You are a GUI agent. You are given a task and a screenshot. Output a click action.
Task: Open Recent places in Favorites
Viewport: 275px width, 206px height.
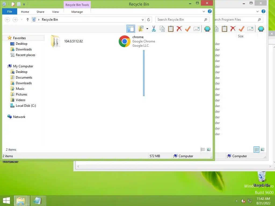pyautogui.click(x=26, y=55)
